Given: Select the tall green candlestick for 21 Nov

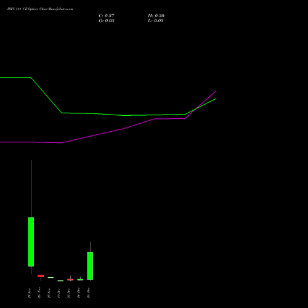Looking at the screenshot, I should 31,241.
